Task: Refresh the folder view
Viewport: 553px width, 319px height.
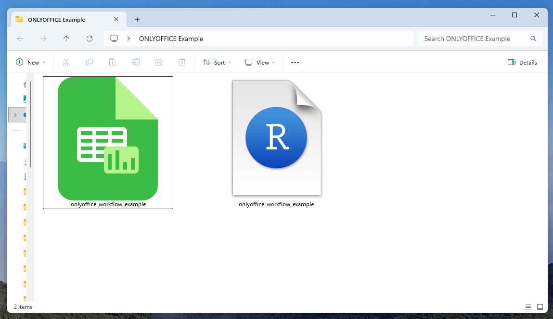Action: (89, 39)
